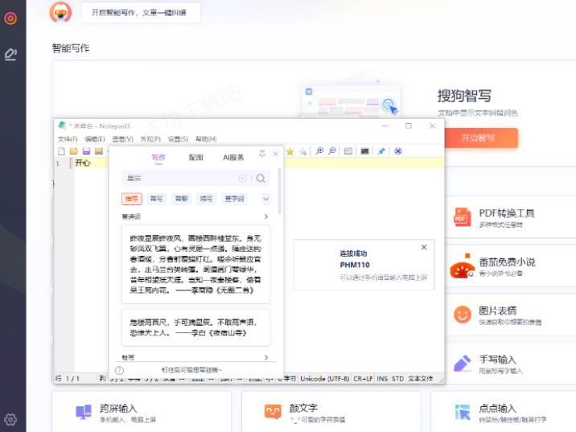
Task: Open the 番茄免费小说 card
Action: 511,266
